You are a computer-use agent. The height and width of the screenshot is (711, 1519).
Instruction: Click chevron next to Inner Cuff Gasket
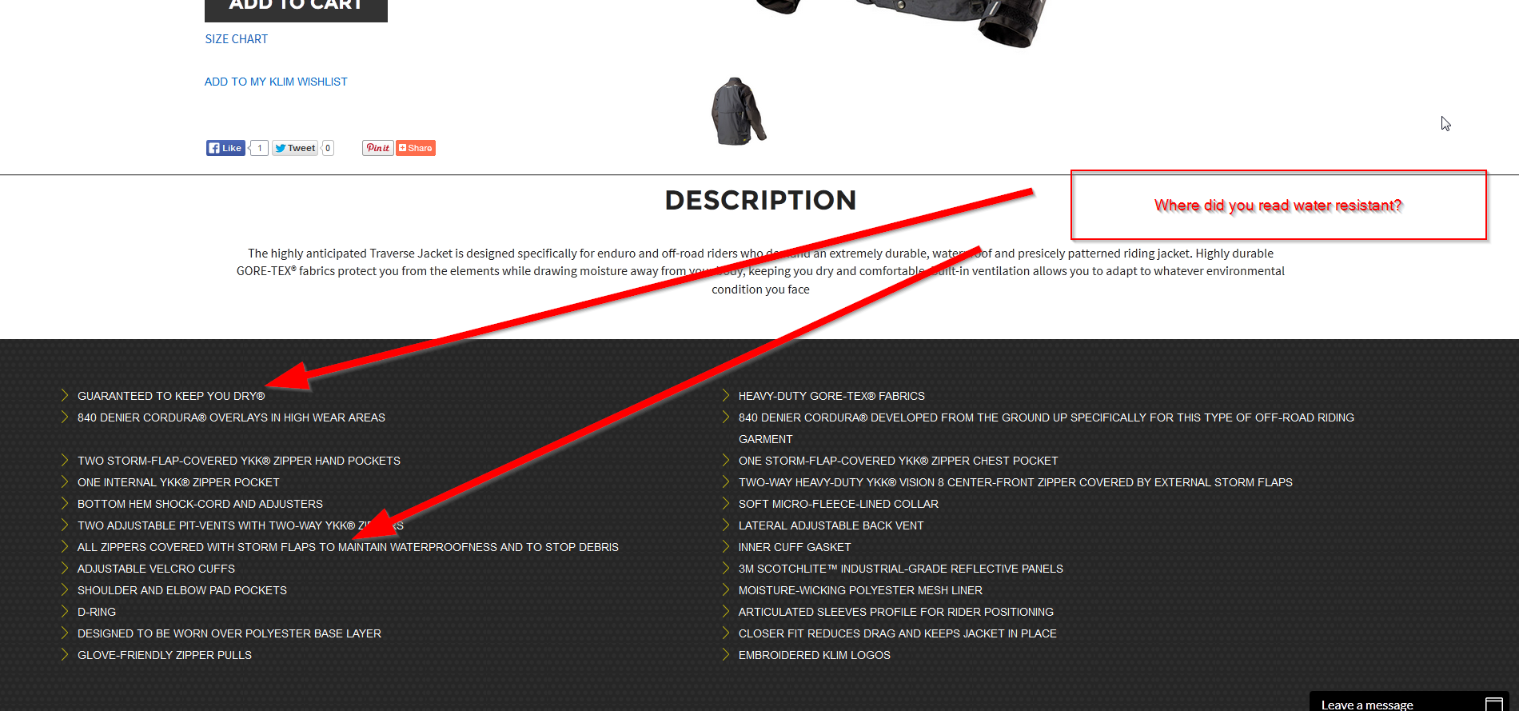tap(726, 546)
